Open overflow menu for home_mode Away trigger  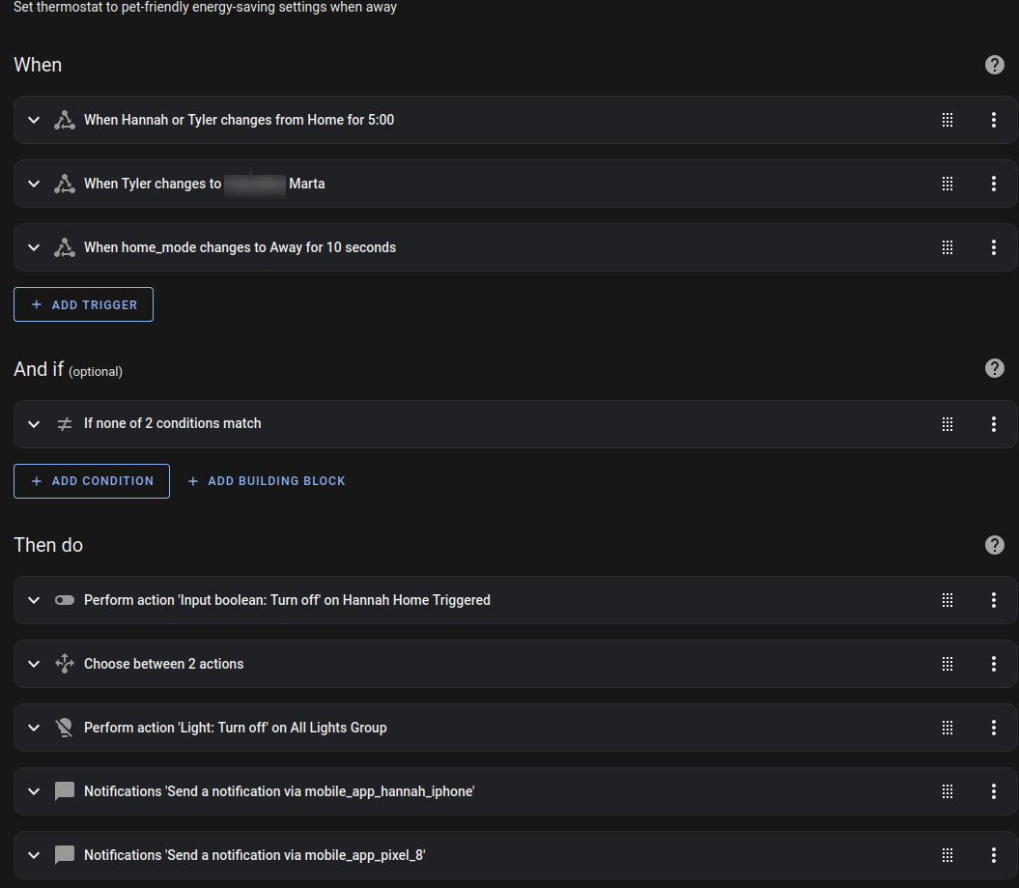(x=994, y=247)
